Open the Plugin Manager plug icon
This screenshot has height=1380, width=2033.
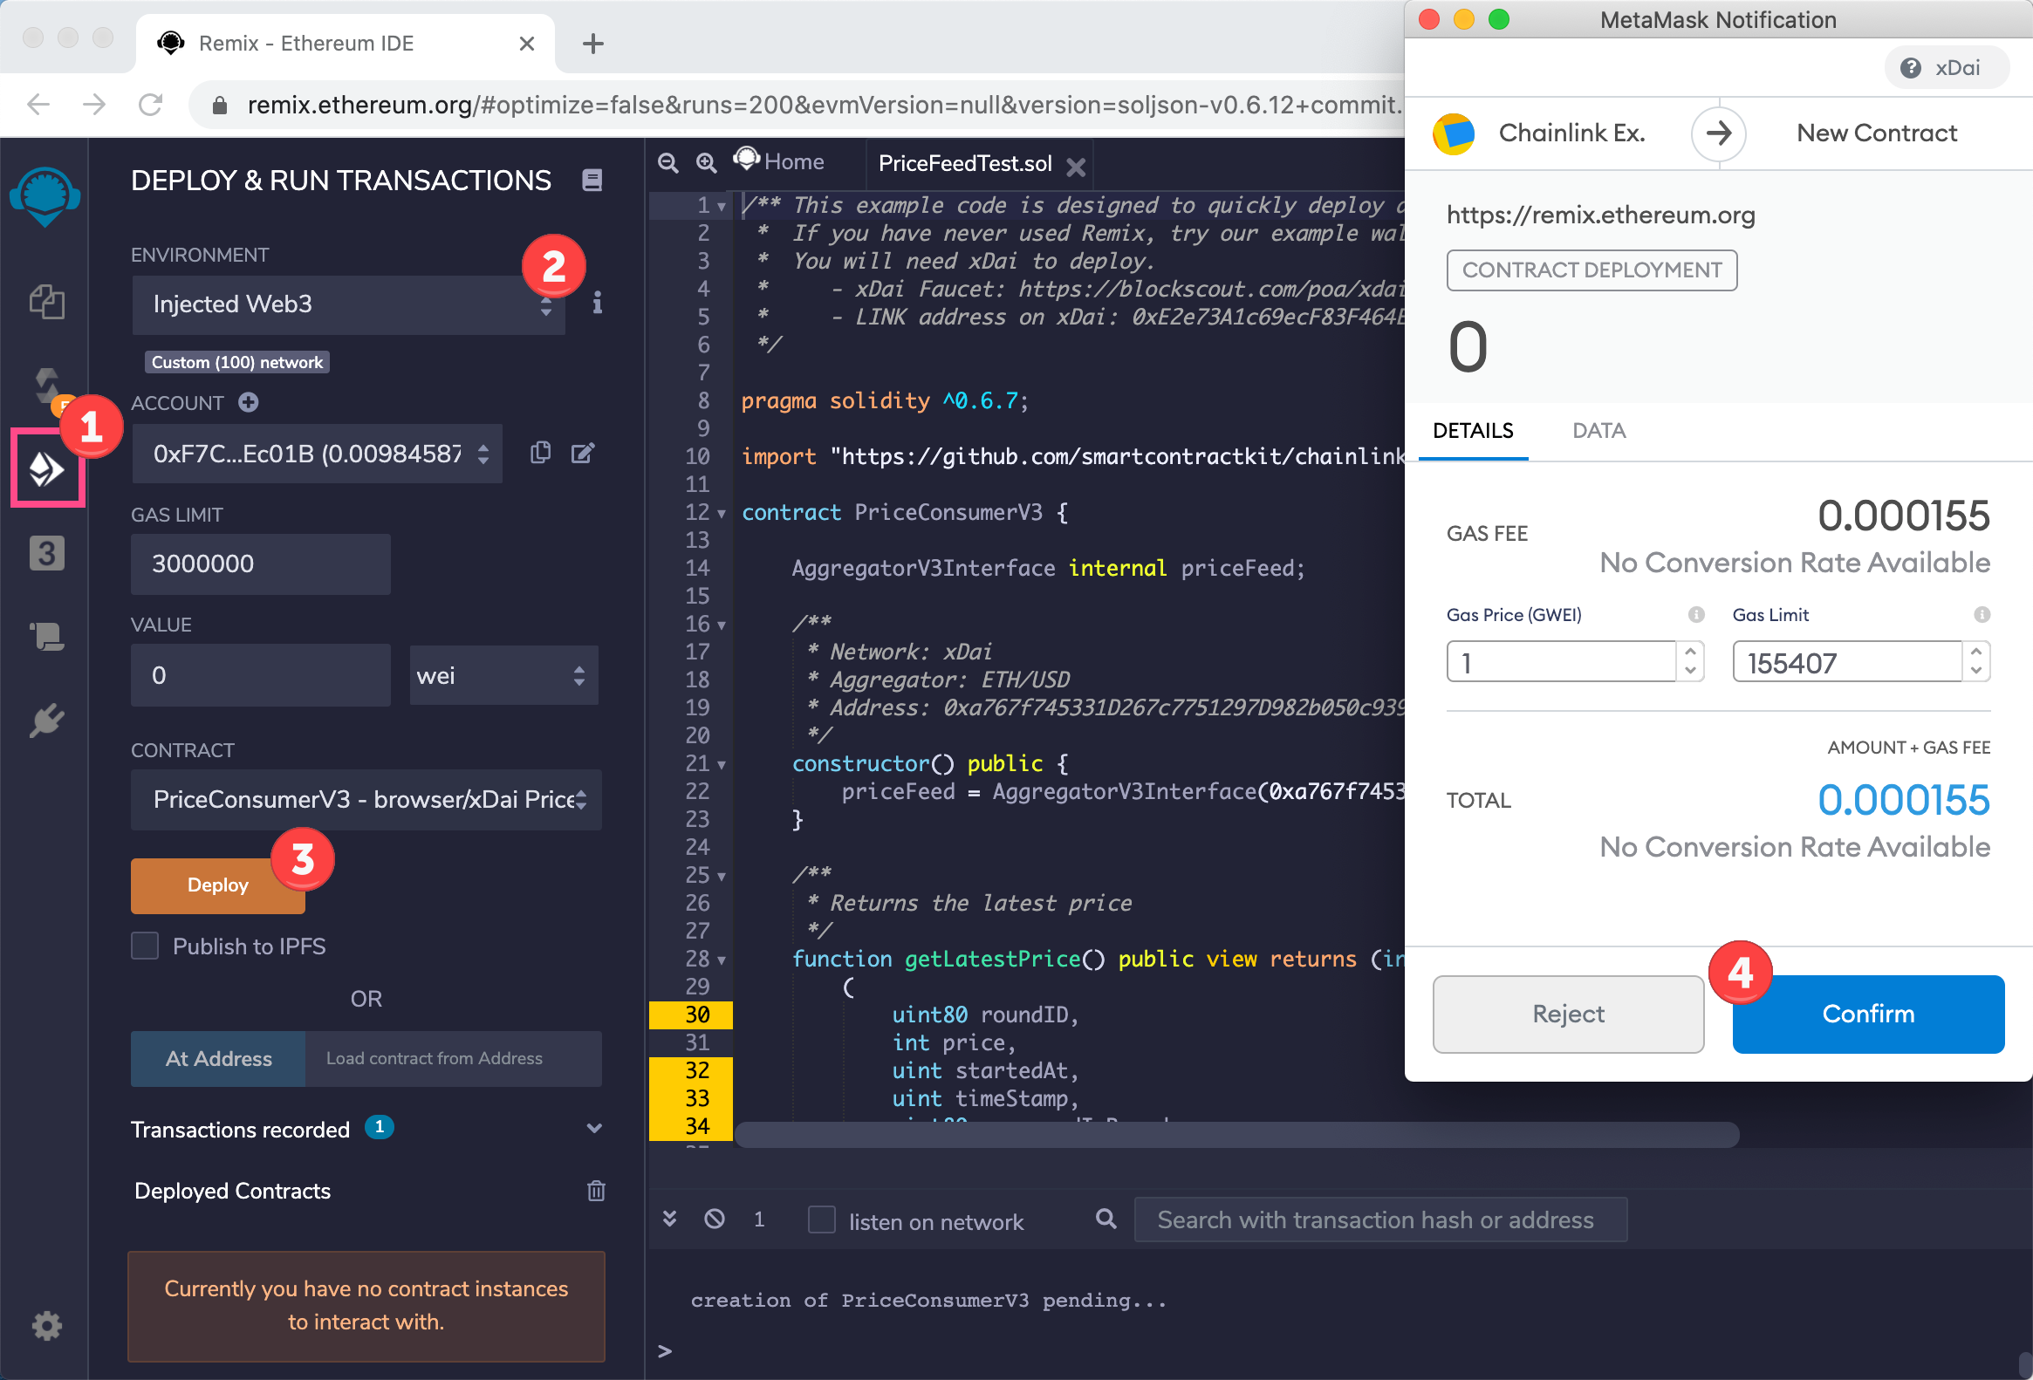(x=46, y=721)
